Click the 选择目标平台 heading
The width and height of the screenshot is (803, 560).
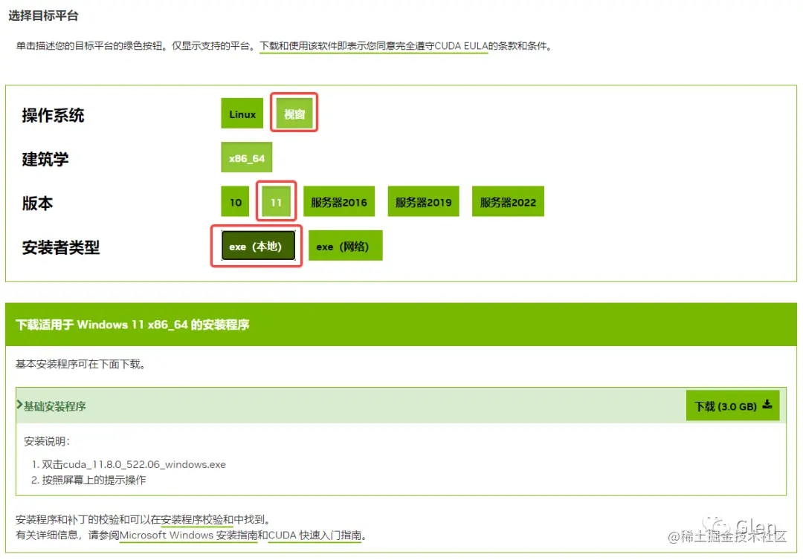pyautogui.click(x=43, y=16)
